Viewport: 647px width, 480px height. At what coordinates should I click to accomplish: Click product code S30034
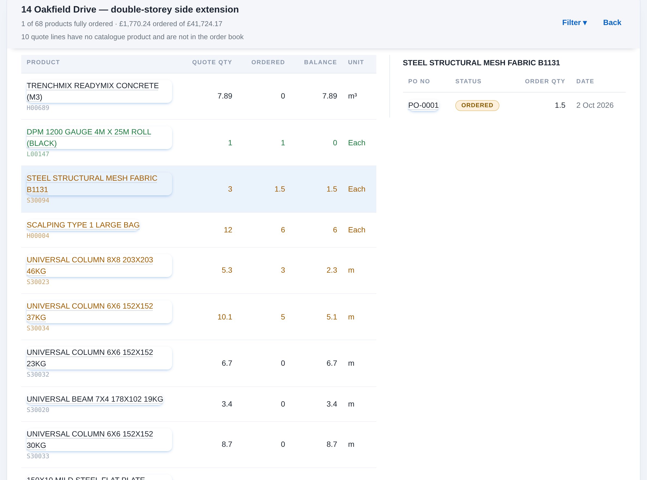coord(38,328)
